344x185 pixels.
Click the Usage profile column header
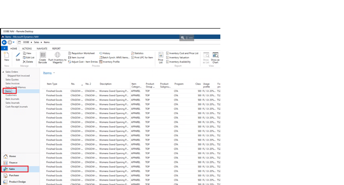[x=206, y=85]
